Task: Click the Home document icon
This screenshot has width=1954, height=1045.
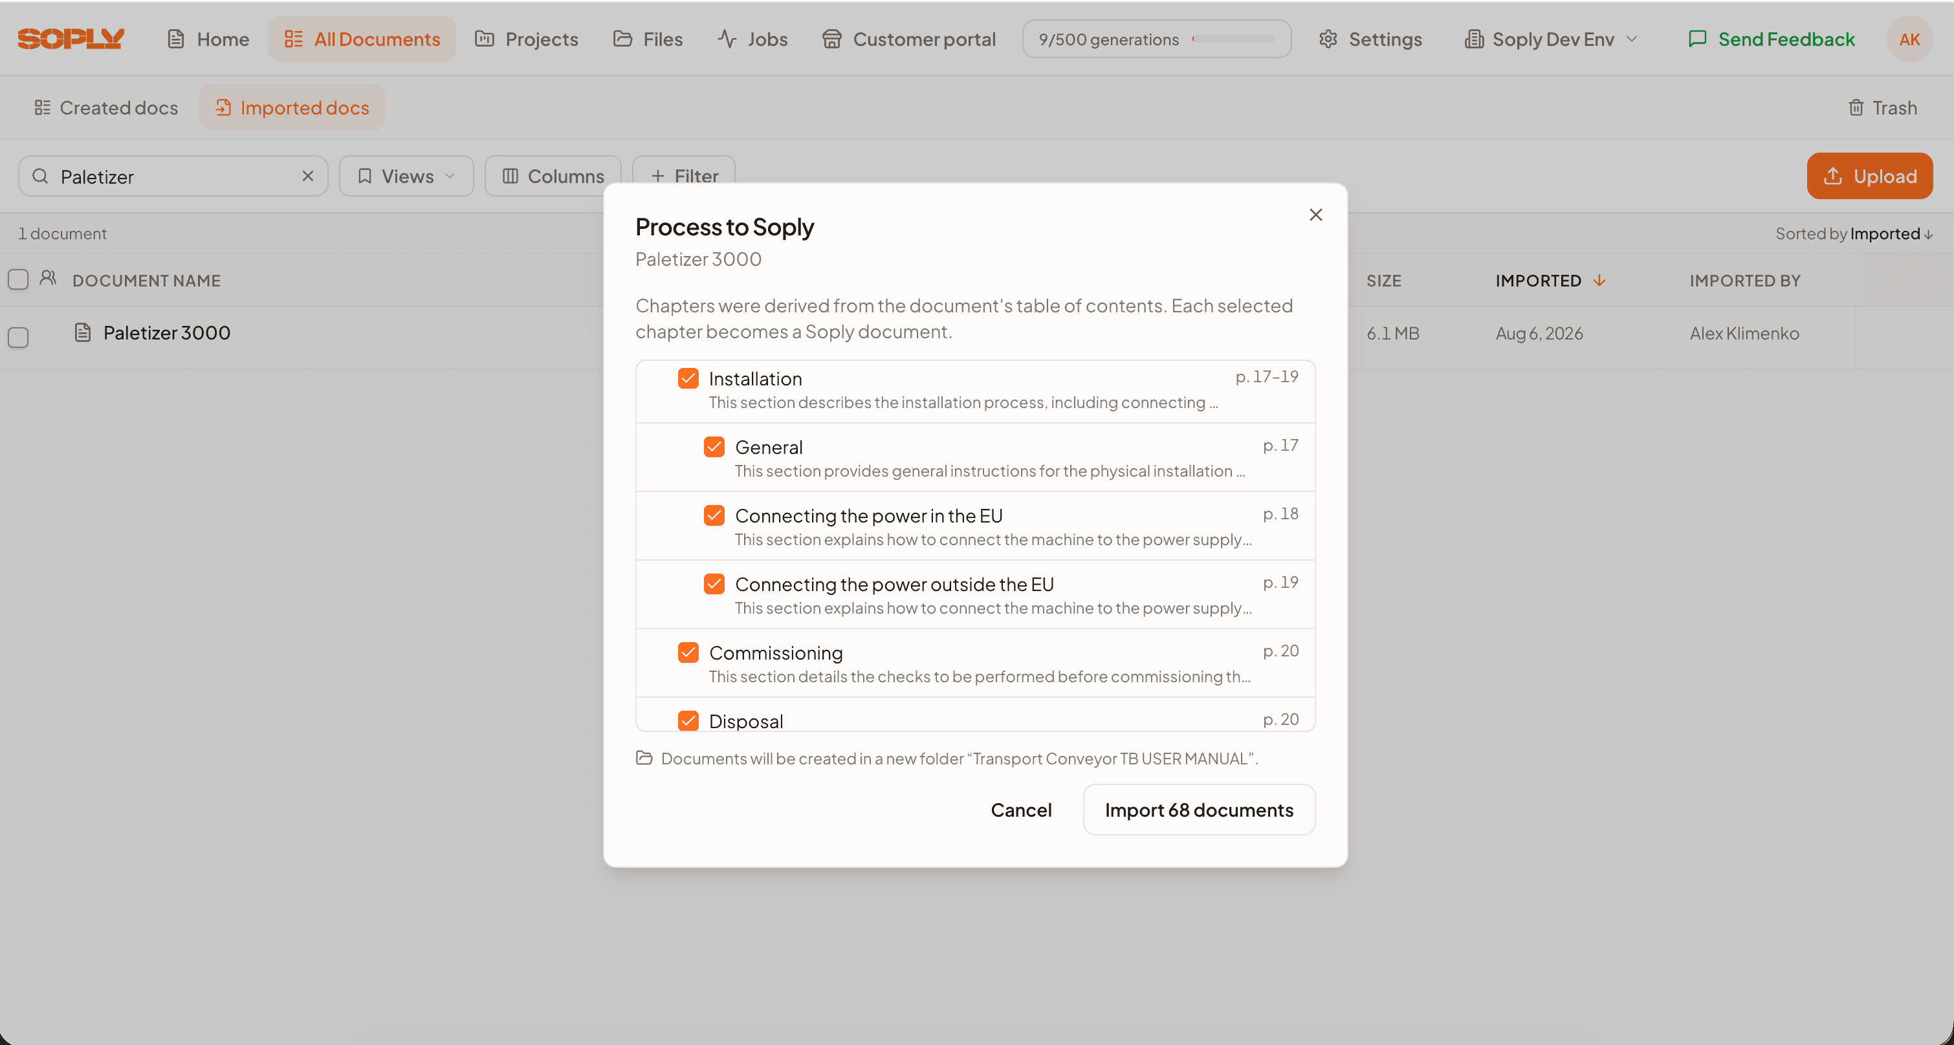Action: click(176, 39)
